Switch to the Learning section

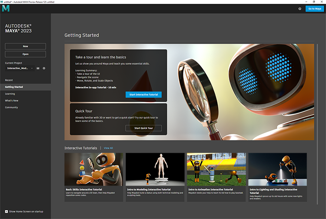10,94
